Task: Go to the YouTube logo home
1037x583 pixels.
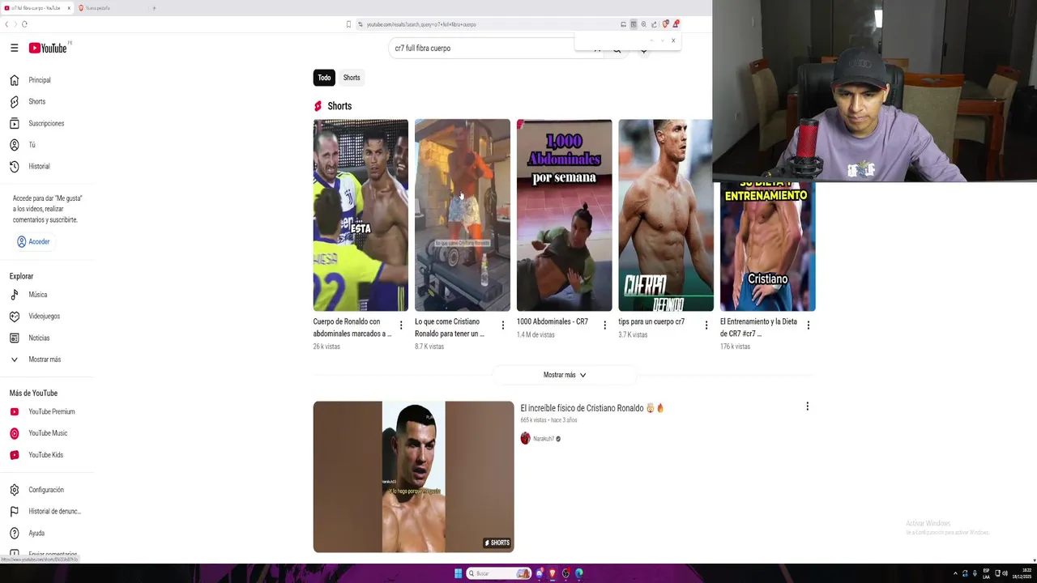Action: coord(48,48)
